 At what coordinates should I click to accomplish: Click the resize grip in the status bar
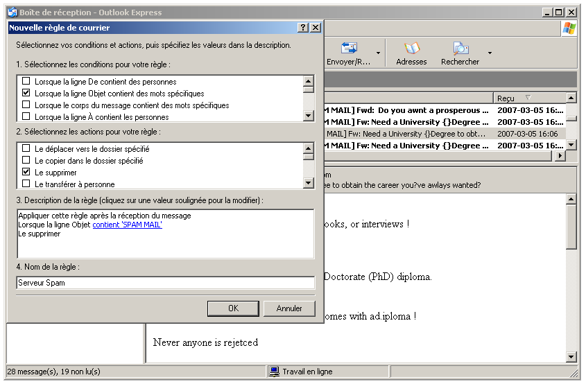point(574,372)
